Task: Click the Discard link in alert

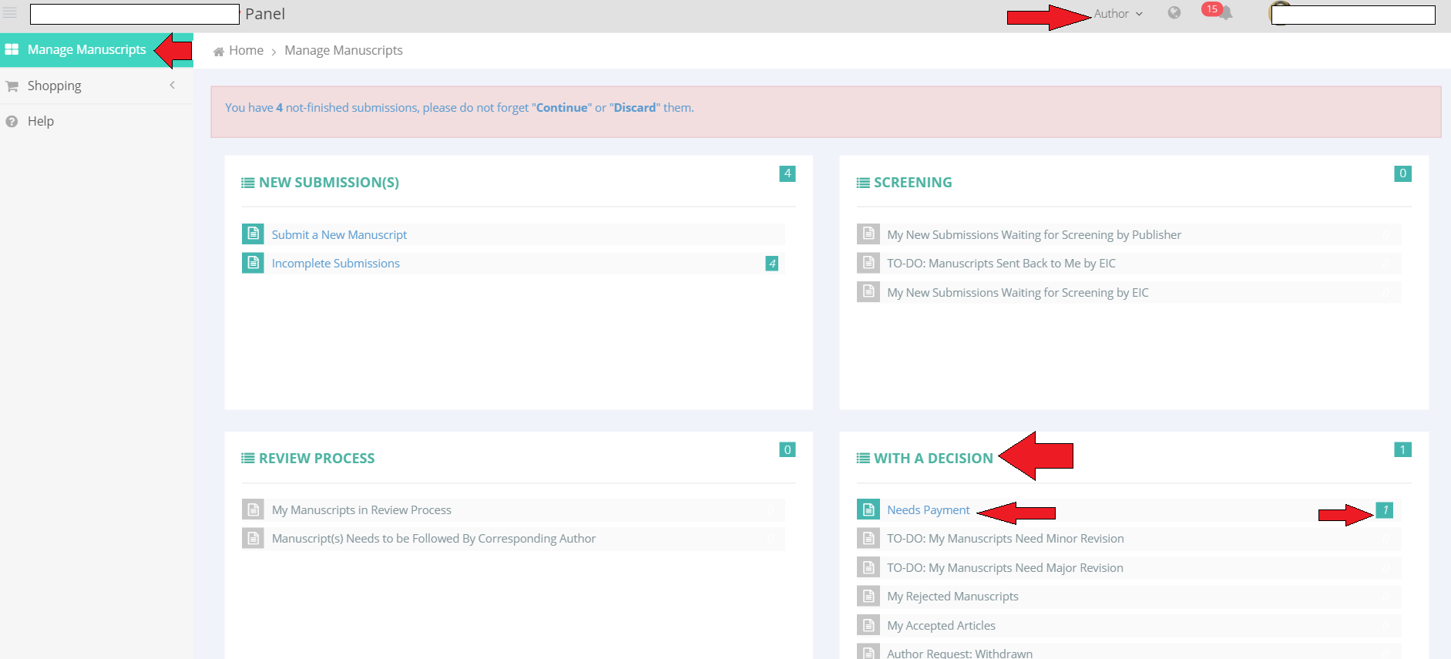Action: [x=634, y=108]
